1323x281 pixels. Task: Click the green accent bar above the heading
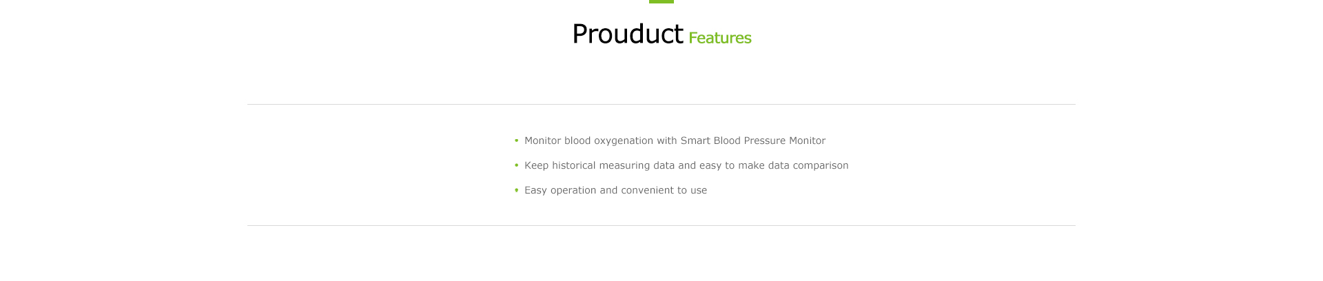[661, 1]
